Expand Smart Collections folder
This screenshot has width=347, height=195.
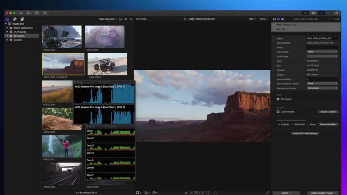pos(7,28)
